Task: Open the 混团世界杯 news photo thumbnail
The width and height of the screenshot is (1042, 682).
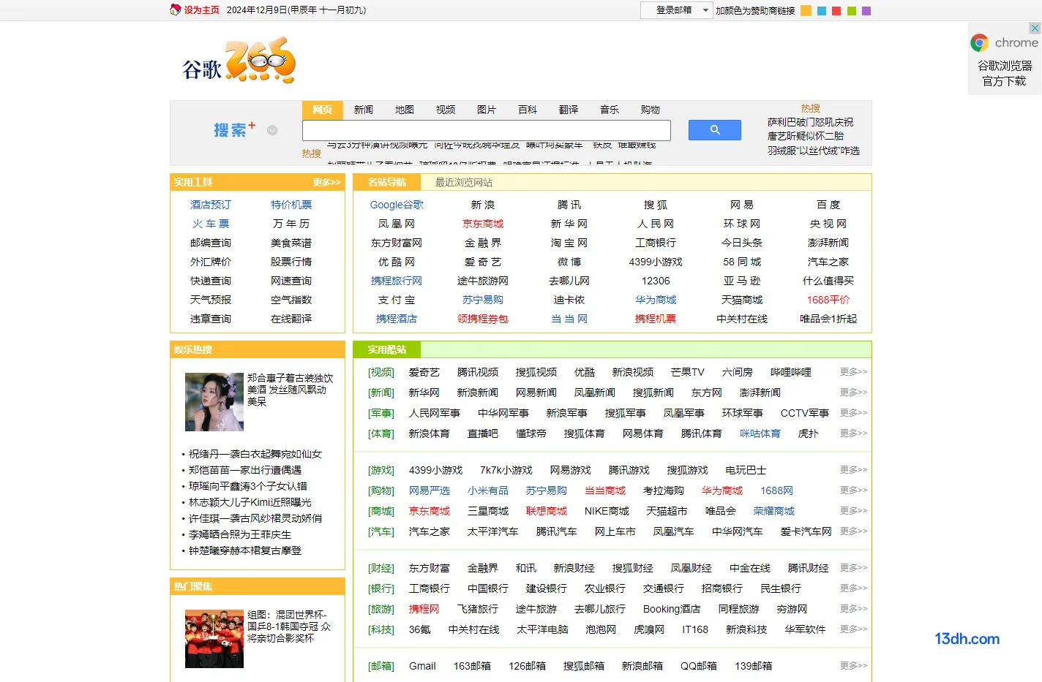Action: [214, 639]
